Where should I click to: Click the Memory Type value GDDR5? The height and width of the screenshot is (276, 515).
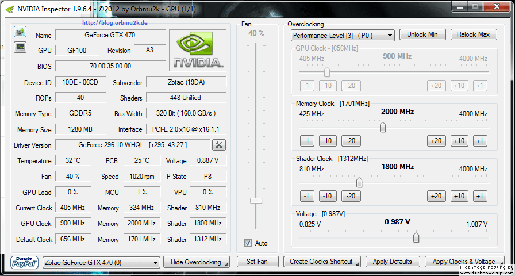point(80,113)
